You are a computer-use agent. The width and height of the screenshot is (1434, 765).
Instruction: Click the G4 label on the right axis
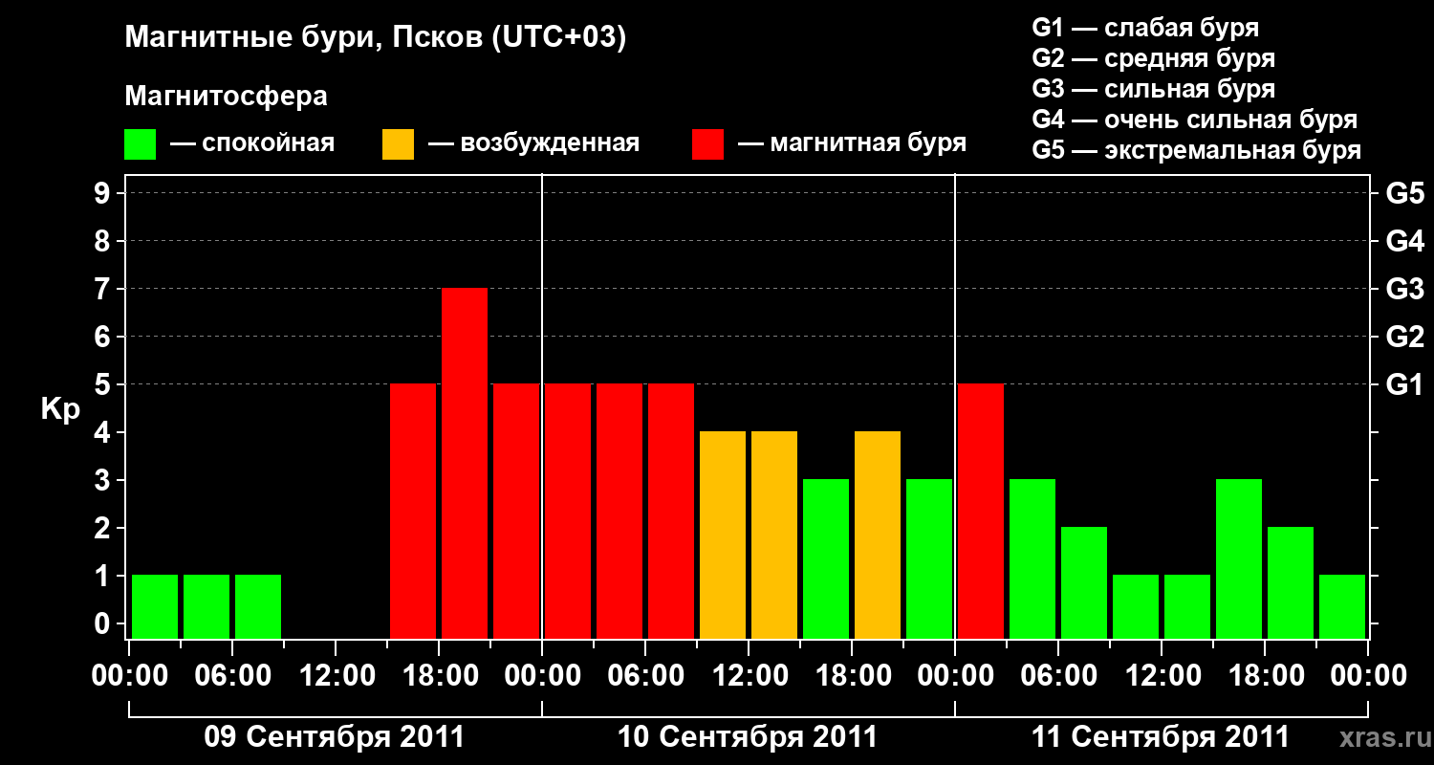1404,241
